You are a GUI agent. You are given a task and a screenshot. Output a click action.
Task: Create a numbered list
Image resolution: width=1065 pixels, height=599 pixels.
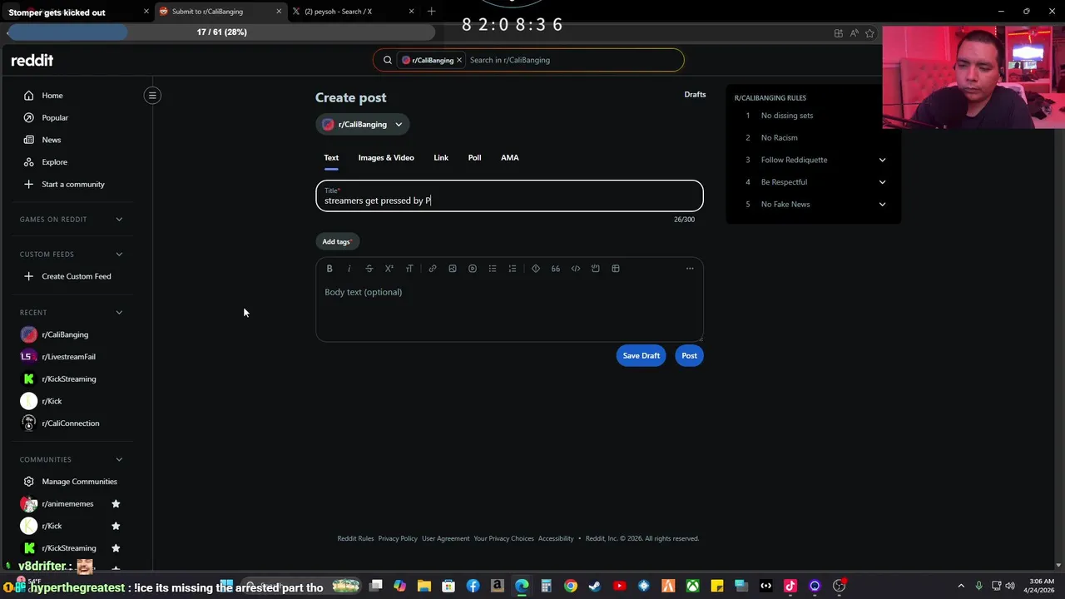click(513, 269)
